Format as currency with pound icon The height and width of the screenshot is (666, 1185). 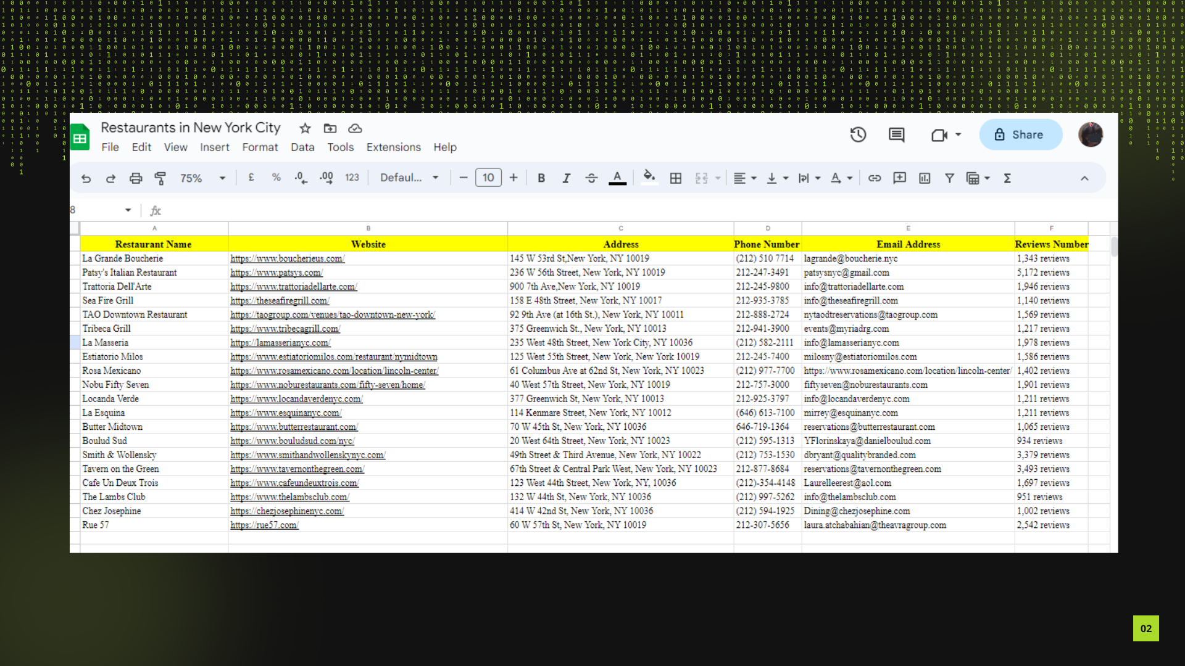[251, 178]
